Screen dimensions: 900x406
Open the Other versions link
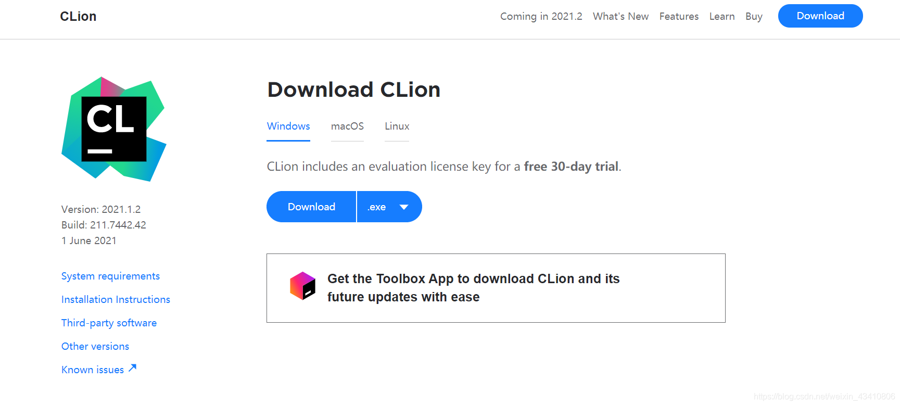pyautogui.click(x=95, y=346)
